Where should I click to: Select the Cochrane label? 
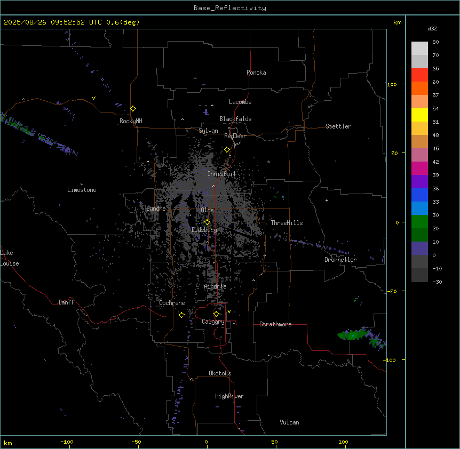tap(172, 303)
